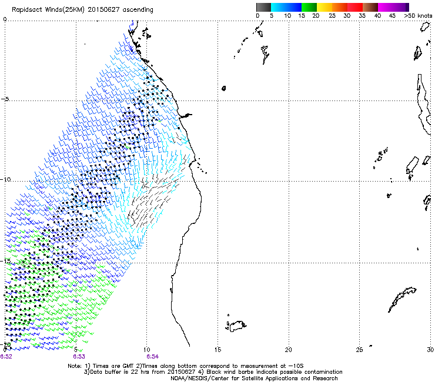Click the '>50 knots' legend label
Image resolution: width=435 pixels, height=382 pixels.
click(x=418, y=16)
